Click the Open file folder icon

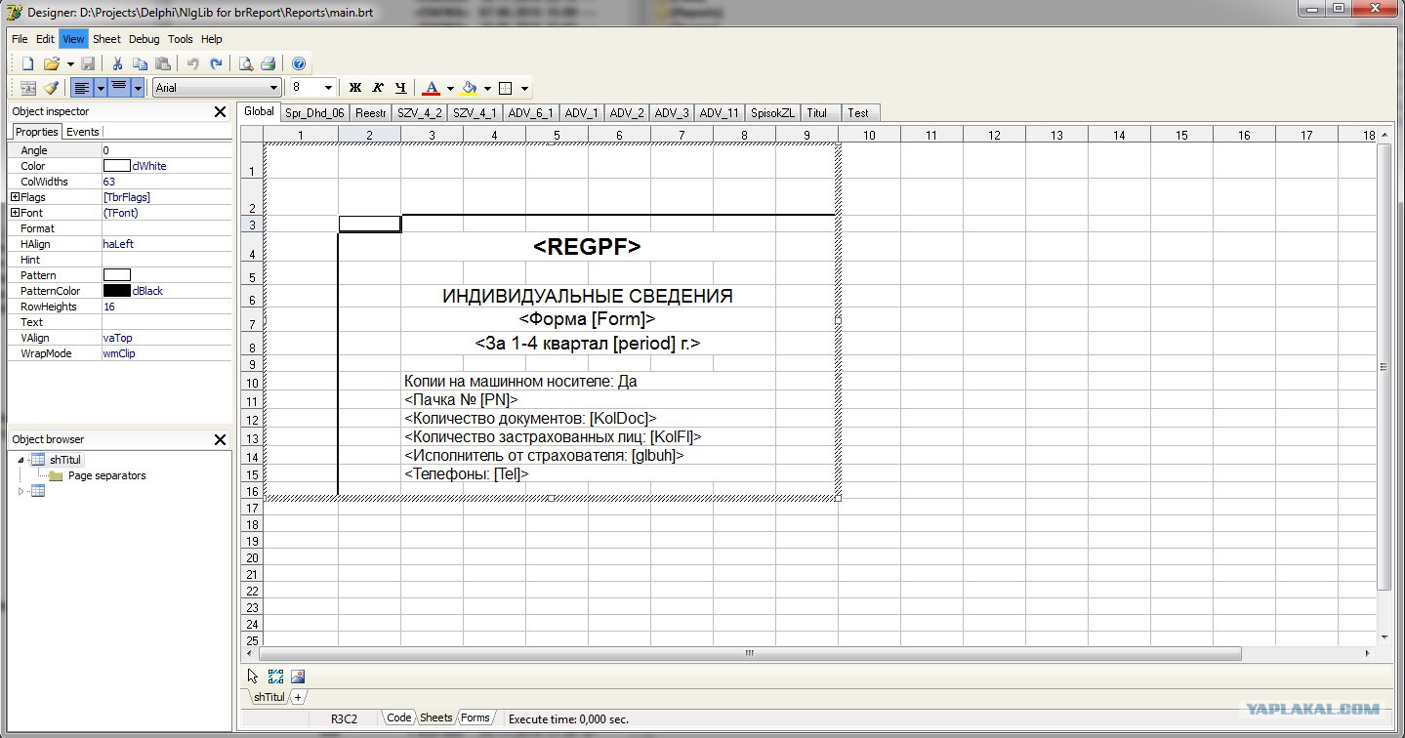click(x=52, y=63)
